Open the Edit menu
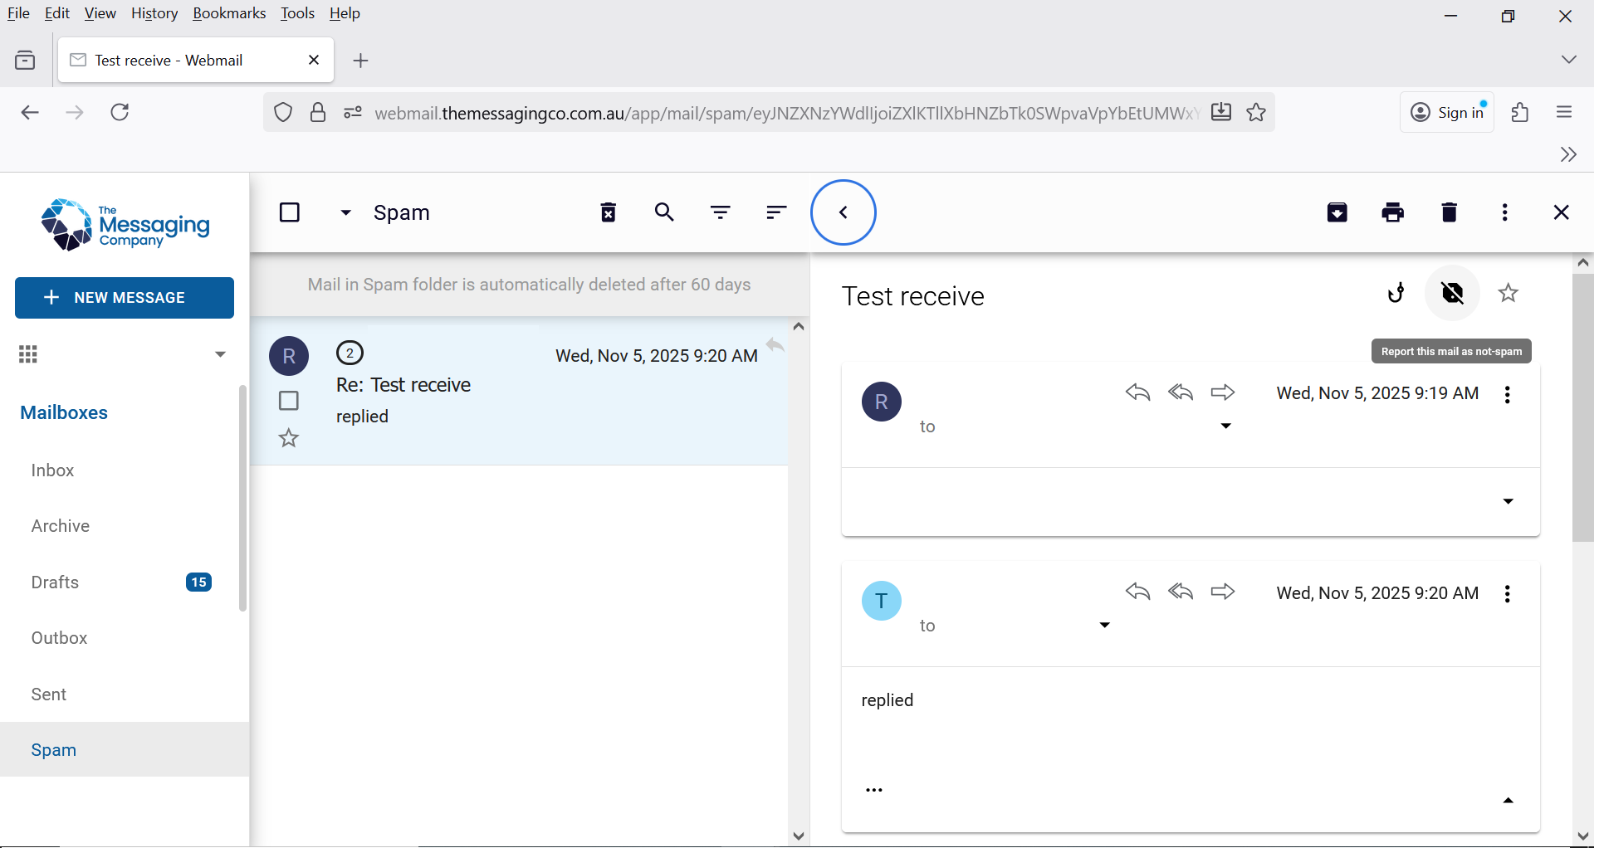This screenshot has height=848, width=1599. 57,13
